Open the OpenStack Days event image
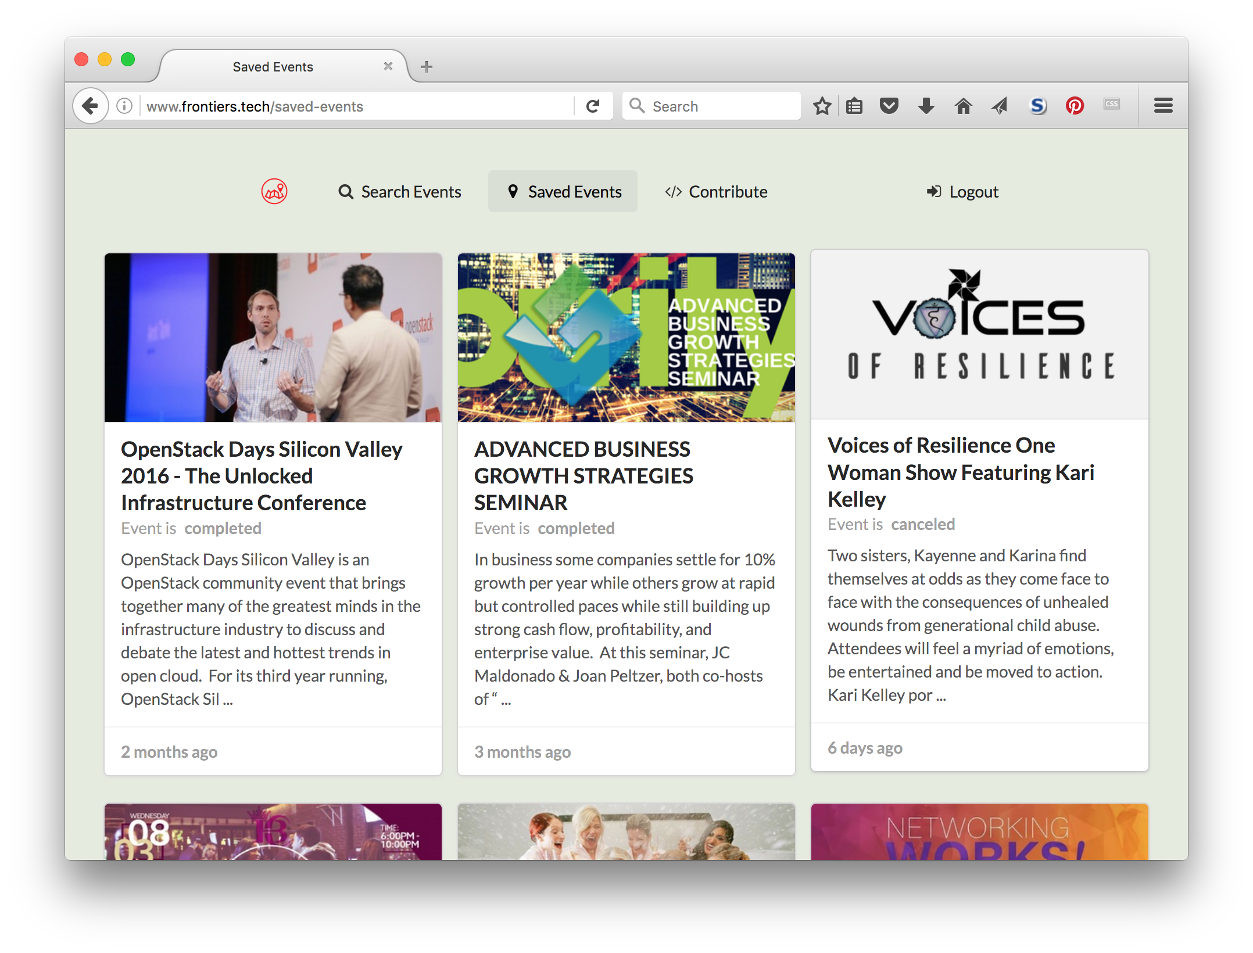This screenshot has height=953, width=1253. pos(273,337)
